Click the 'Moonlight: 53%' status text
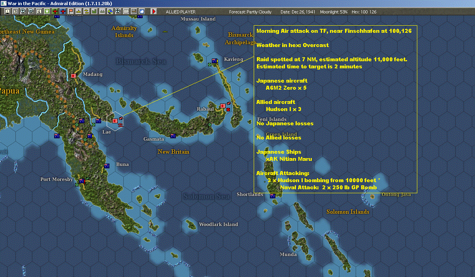This screenshot has height=277, width=475. [x=334, y=12]
